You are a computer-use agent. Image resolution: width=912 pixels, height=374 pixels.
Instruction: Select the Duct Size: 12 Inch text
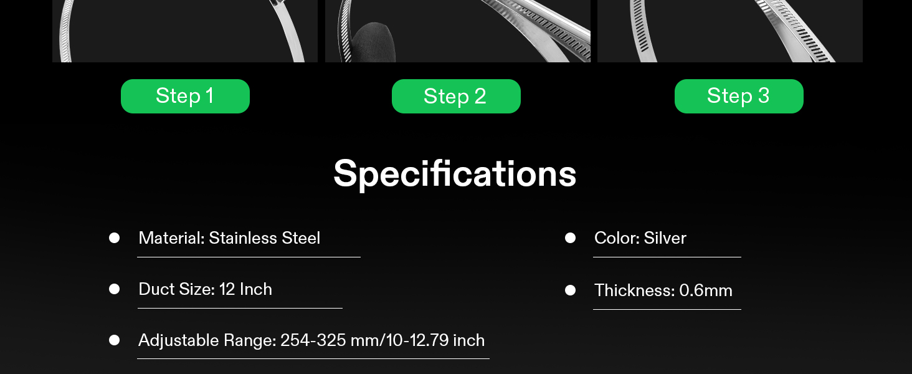205,289
